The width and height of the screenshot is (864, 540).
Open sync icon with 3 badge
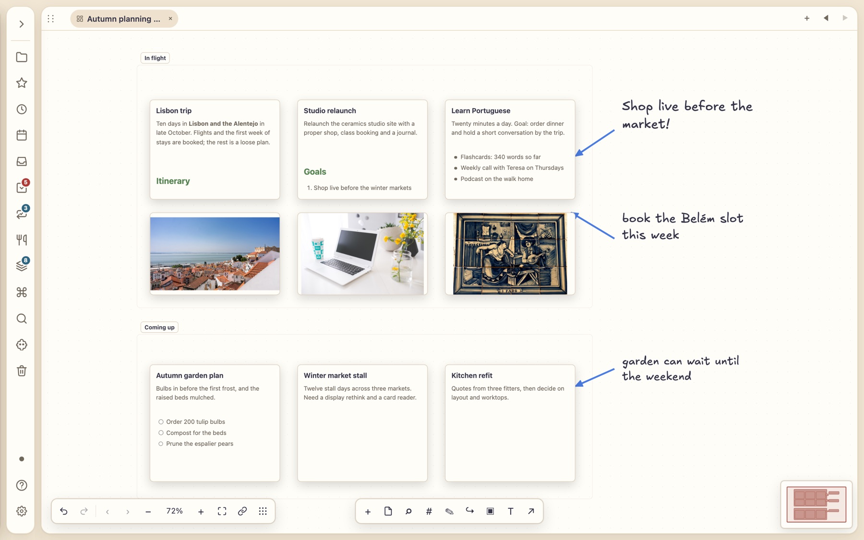[22, 214]
